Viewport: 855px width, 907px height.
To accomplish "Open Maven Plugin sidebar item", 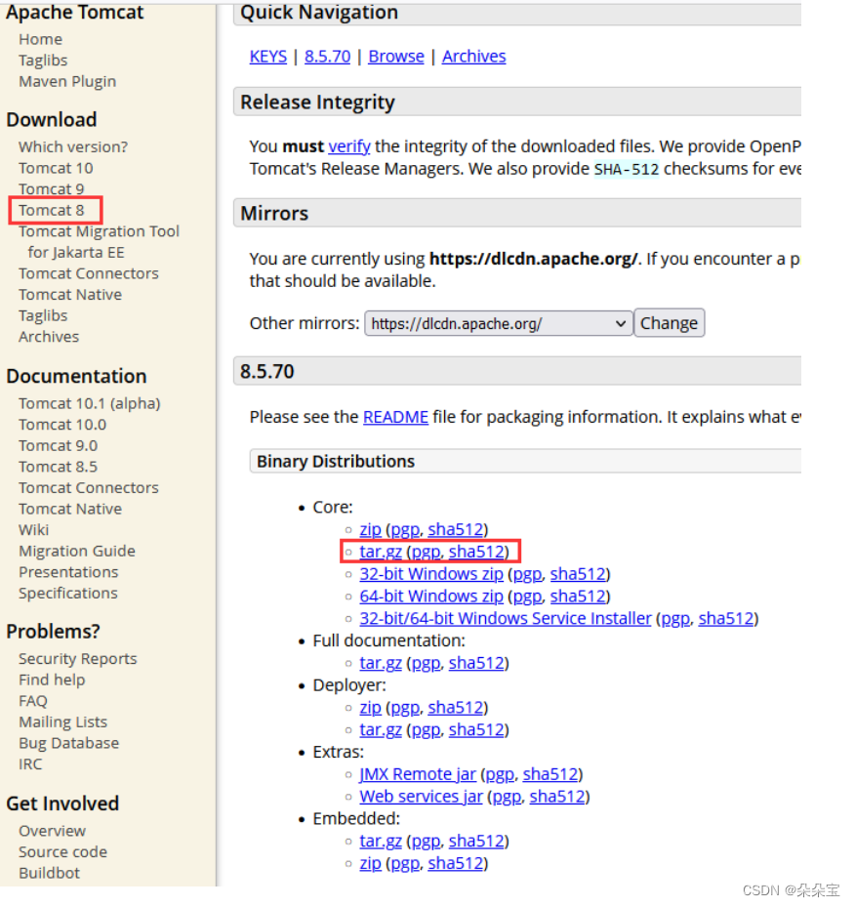I will click(x=67, y=82).
